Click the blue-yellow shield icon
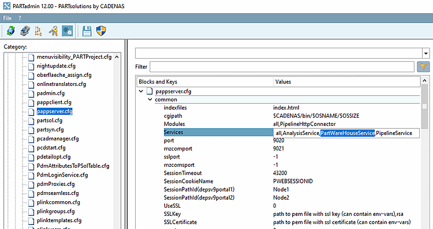The width and height of the screenshot is (433, 229). click(x=101, y=31)
